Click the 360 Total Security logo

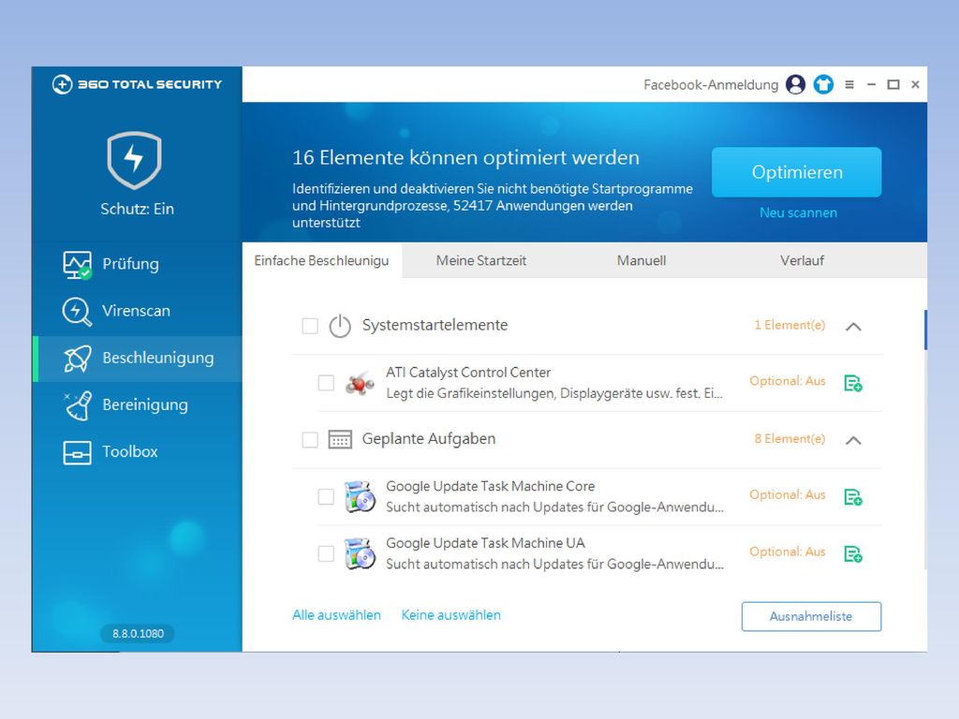[137, 84]
